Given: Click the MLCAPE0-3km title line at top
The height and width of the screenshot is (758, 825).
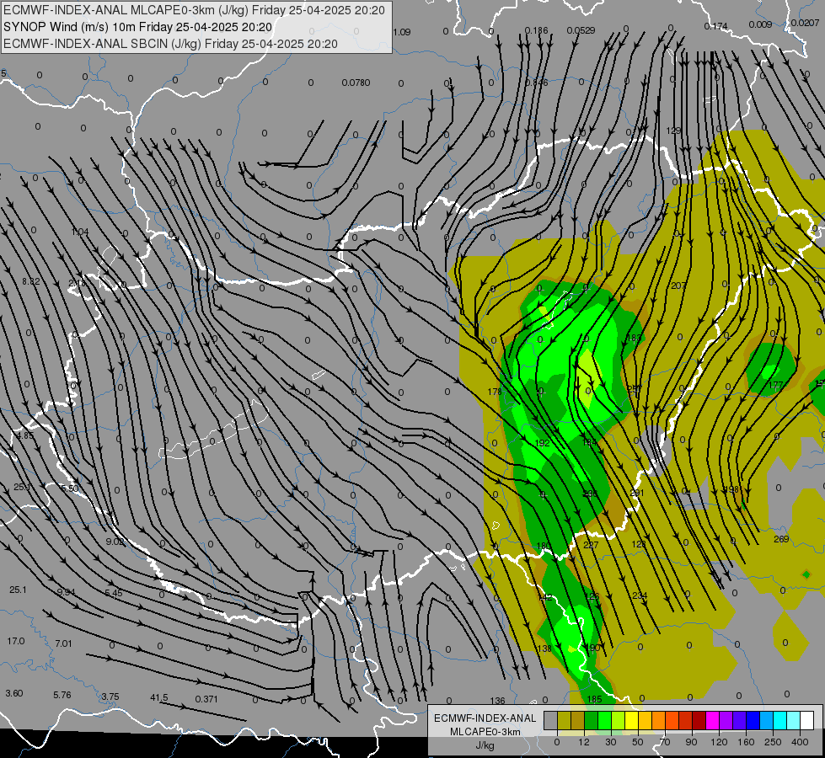Looking at the screenshot, I should tap(194, 10).
